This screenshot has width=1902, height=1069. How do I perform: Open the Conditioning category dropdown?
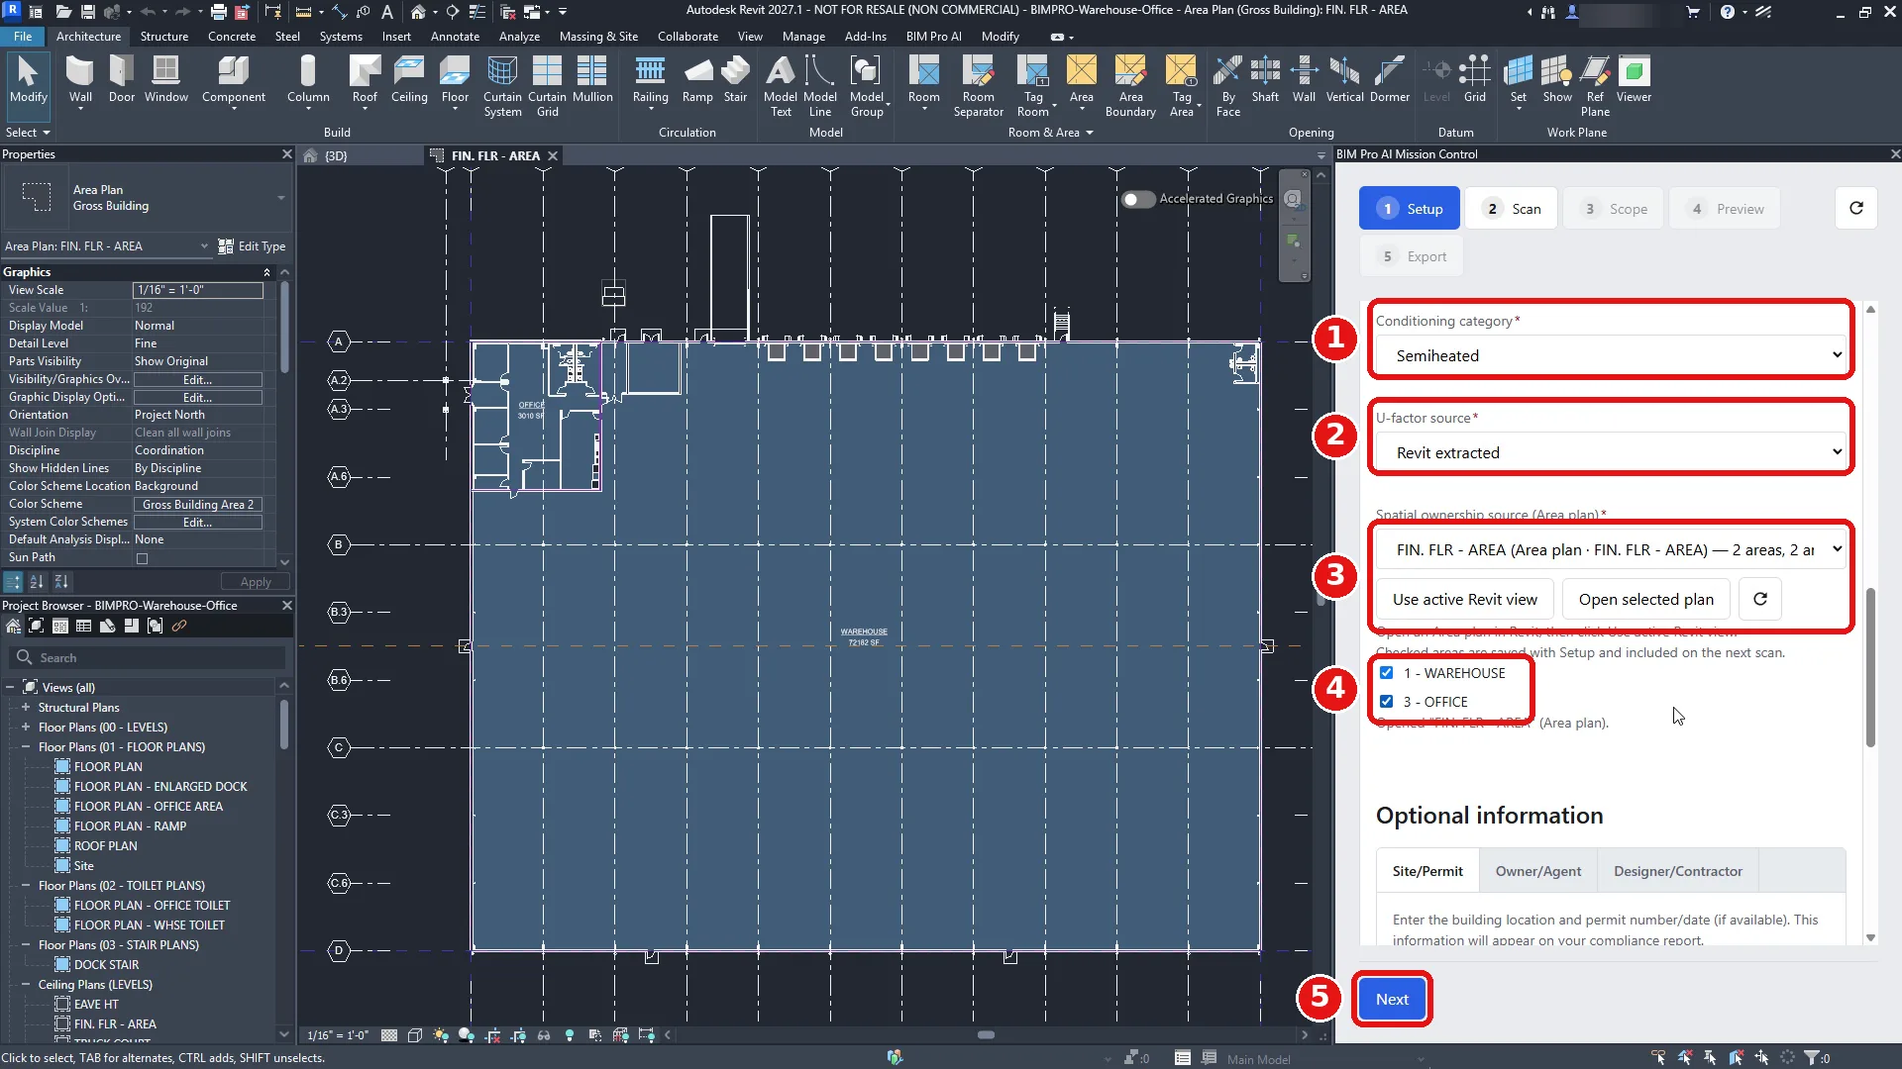coord(1611,355)
